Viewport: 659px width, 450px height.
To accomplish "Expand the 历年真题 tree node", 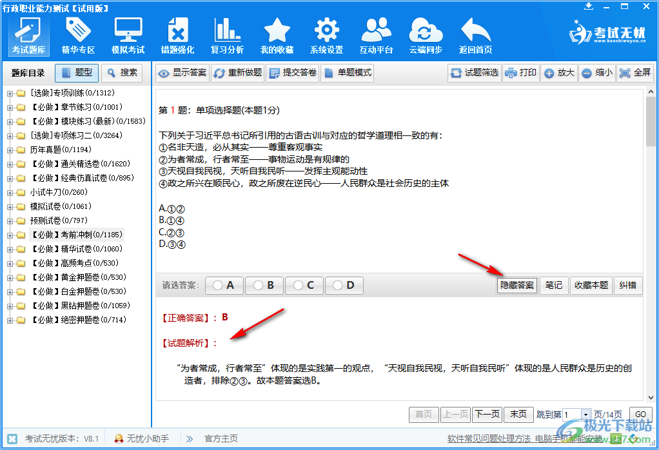I will tap(10, 150).
